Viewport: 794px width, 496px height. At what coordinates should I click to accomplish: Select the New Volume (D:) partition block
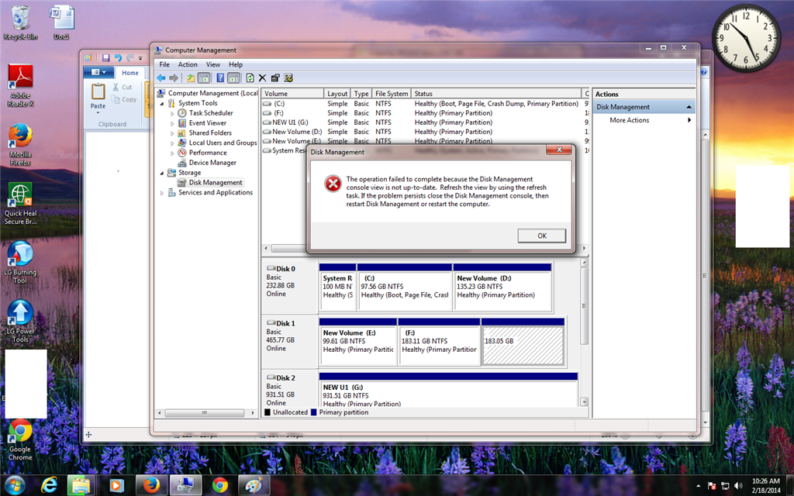(x=502, y=292)
